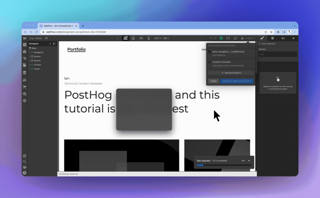This screenshot has width=320, height=198.
Task: Check the Custom Domain publish destination
Action: coord(209,62)
